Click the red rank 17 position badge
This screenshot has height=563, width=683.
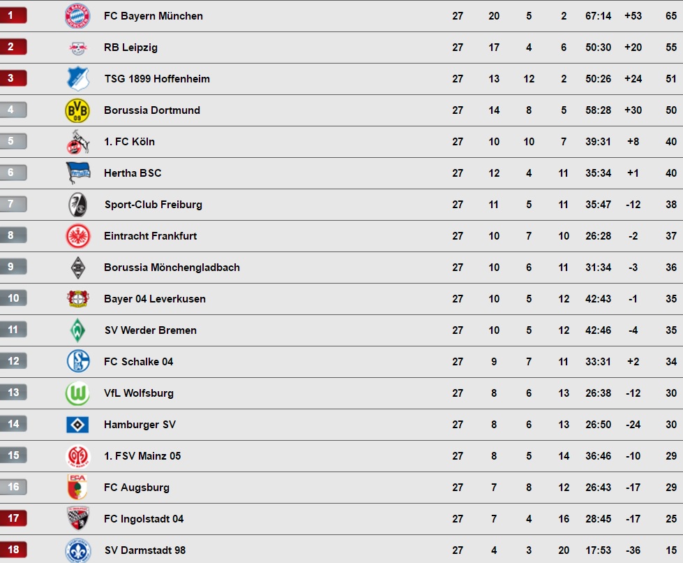tap(13, 518)
